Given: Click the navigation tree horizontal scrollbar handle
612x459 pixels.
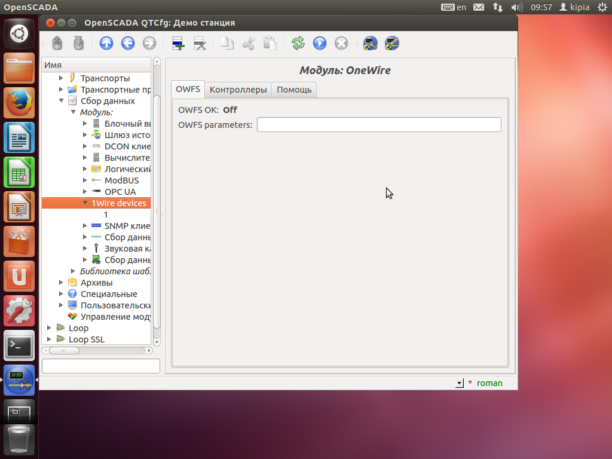Looking at the screenshot, I should pos(64,351).
